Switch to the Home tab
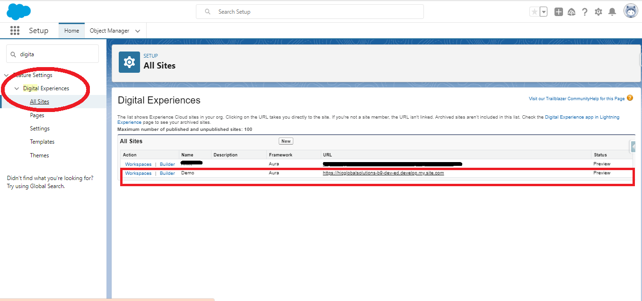Viewport: 642px width, 301px height. [71, 31]
